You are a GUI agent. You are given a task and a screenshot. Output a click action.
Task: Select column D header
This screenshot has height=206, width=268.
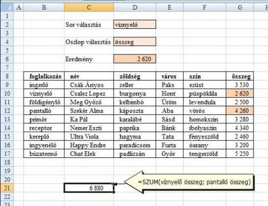point(135,7)
